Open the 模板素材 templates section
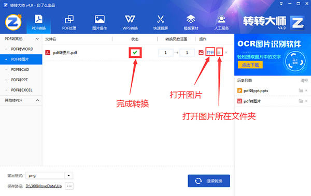This screenshot has width=311, height=196. coord(191,23)
